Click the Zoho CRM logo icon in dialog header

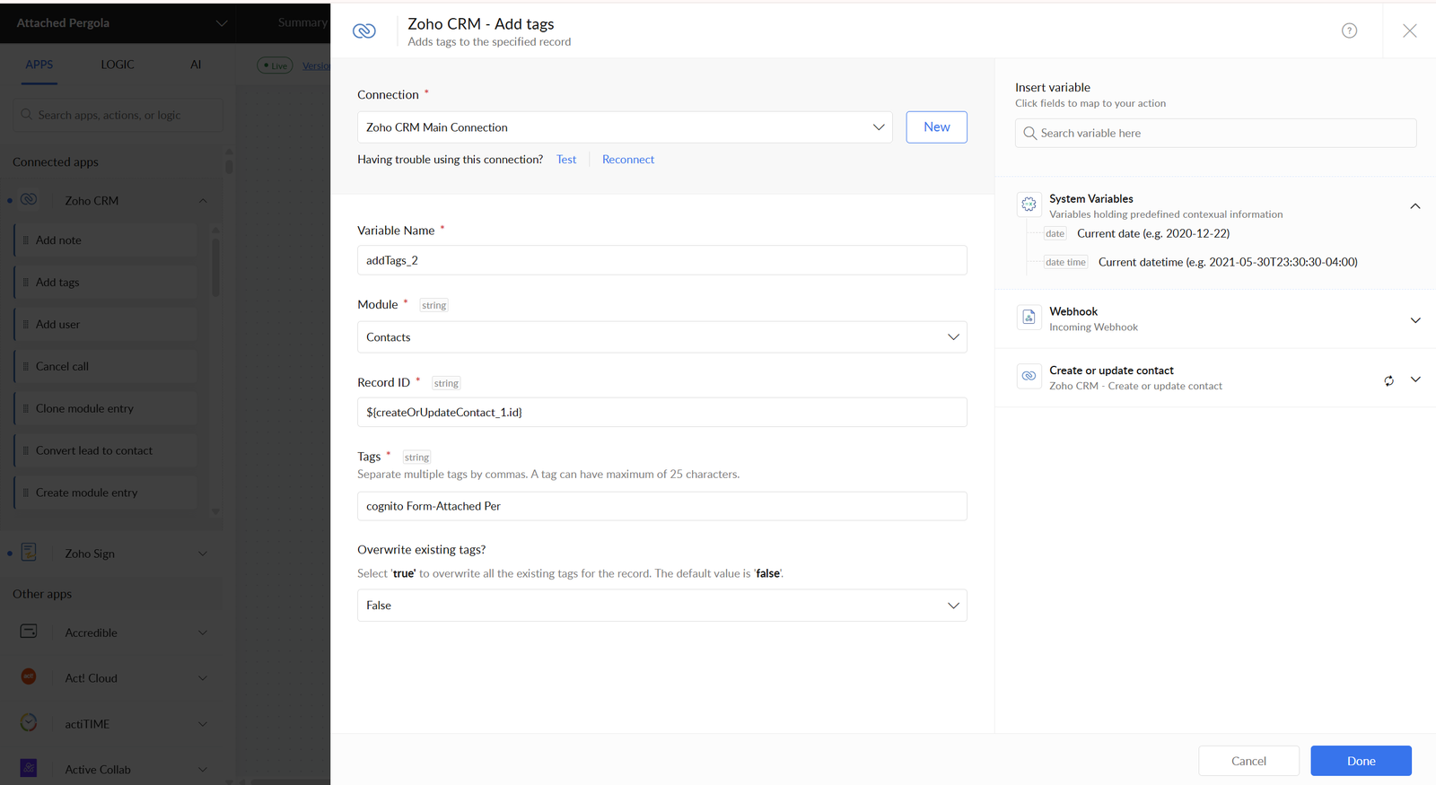[x=364, y=31]
